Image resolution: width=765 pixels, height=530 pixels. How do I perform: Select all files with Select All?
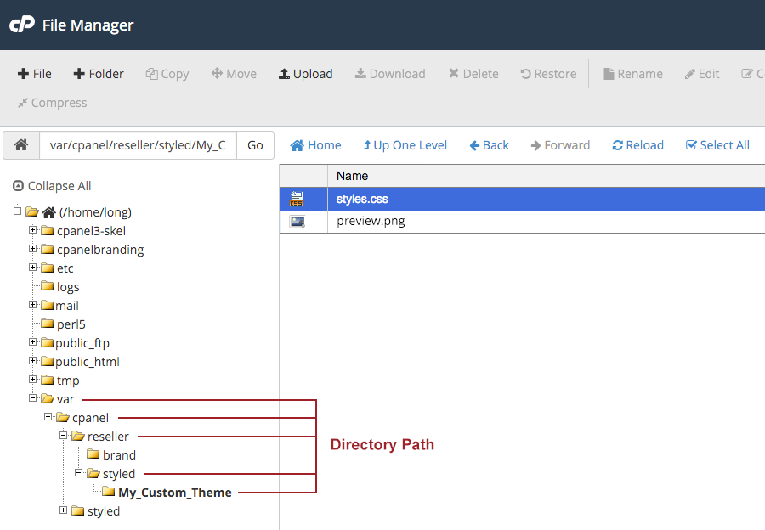point(717,145)
